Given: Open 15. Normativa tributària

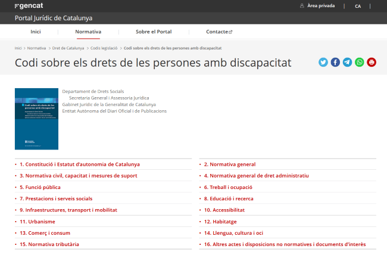Looking at the screenshot, I should click(49, 244).
